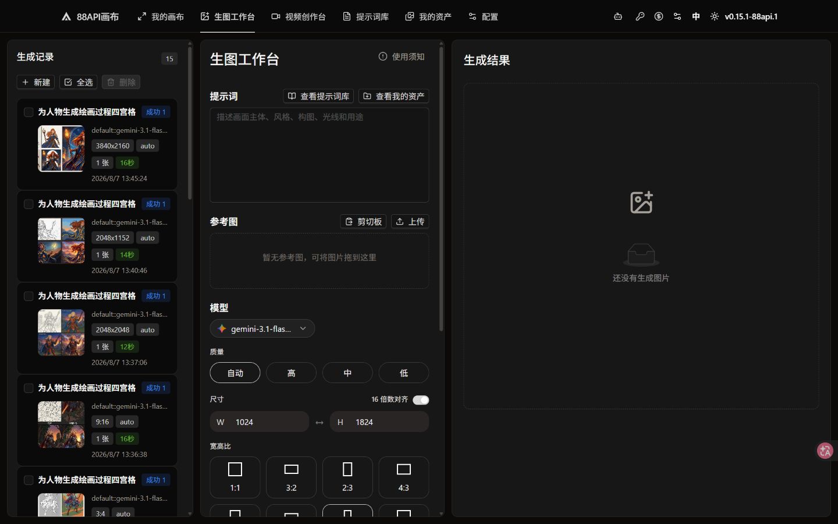Click the reference image drop zone

[x=319, y=261]
